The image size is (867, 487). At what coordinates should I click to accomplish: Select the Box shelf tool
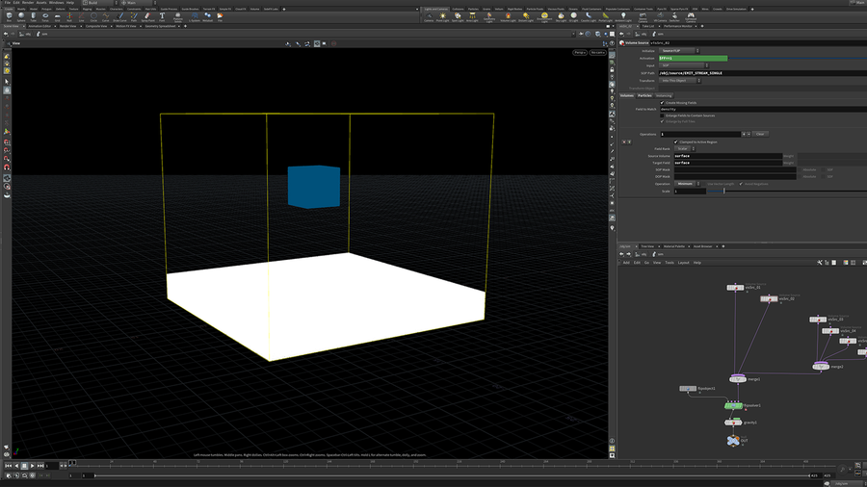click(x=9, y=17)
